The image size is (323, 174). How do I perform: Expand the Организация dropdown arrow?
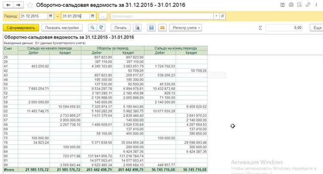click(x=216, y=16)
